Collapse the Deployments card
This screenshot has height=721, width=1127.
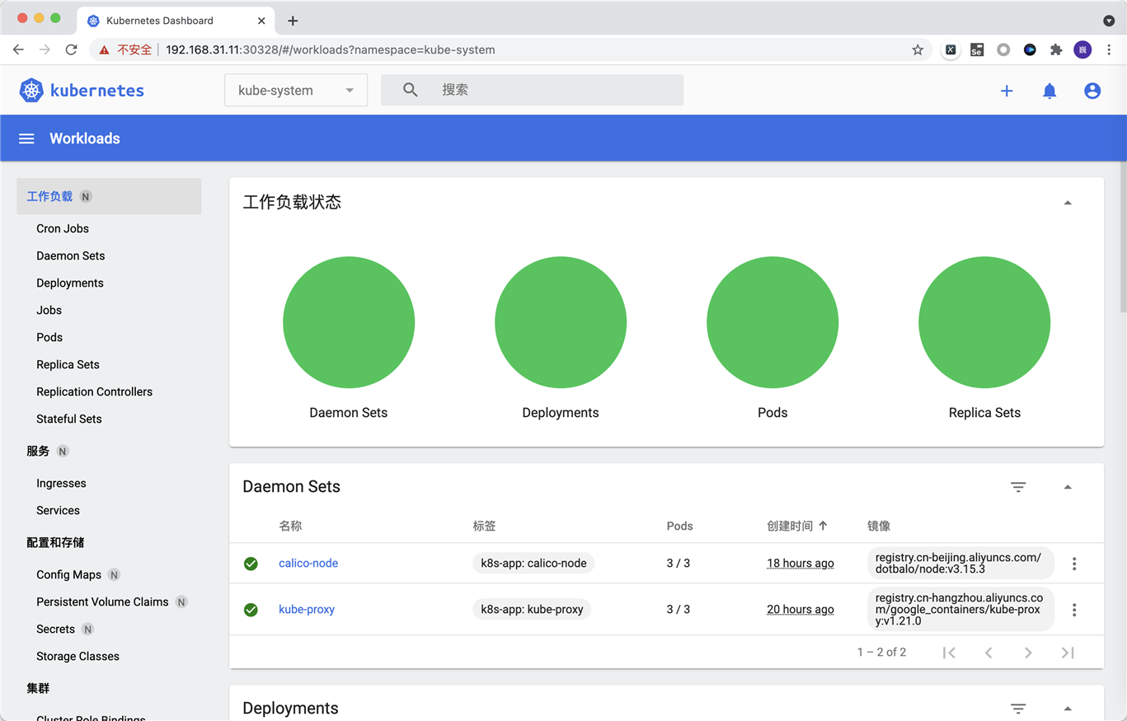(x=1068, y=709)
